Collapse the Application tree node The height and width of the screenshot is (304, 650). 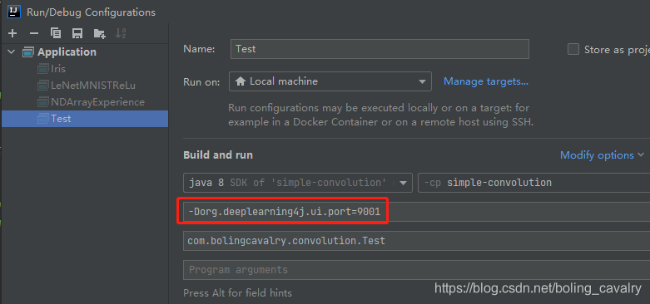(12, 52)
